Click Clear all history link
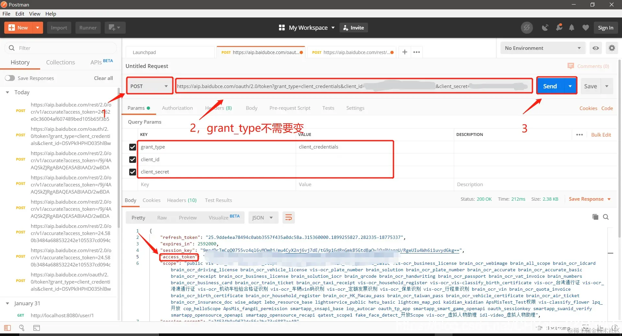Viewport: 622px width, 336px height. tap(103, 78)
